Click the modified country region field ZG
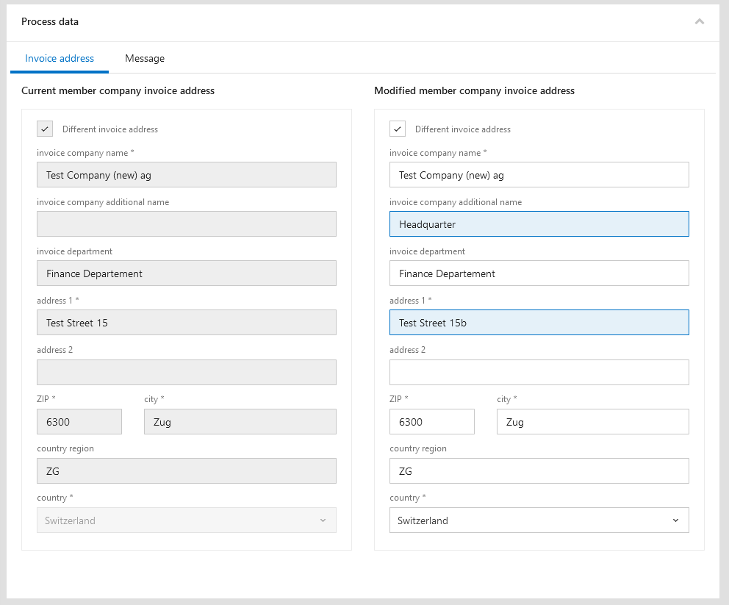729x605 pixels. (539, 471)
